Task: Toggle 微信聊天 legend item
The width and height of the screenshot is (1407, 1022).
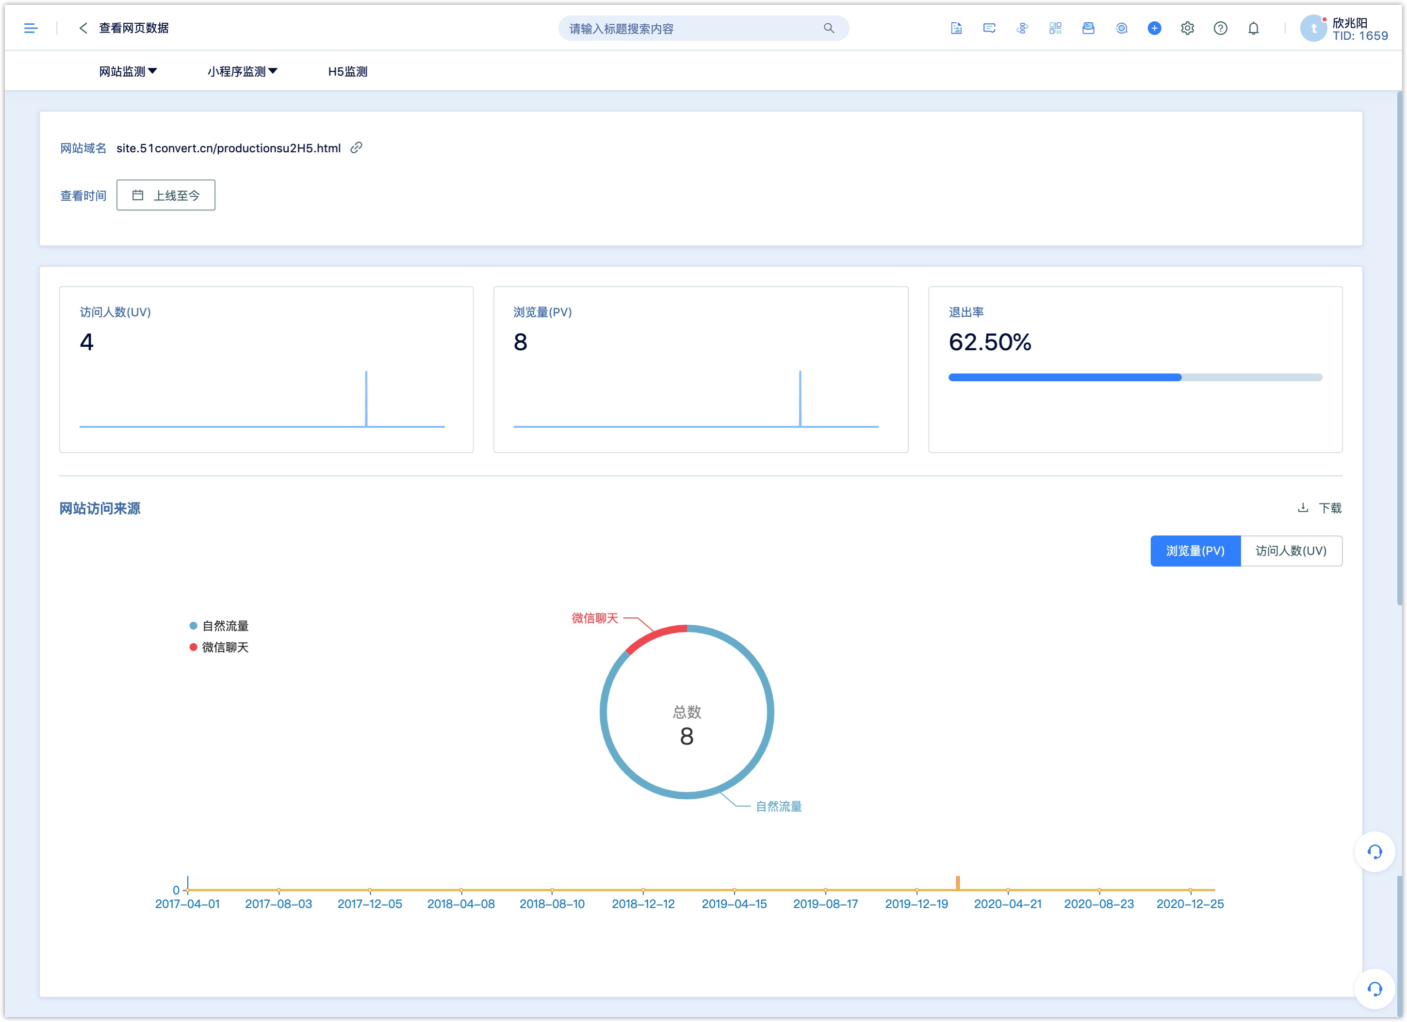Action: [218, 647]
